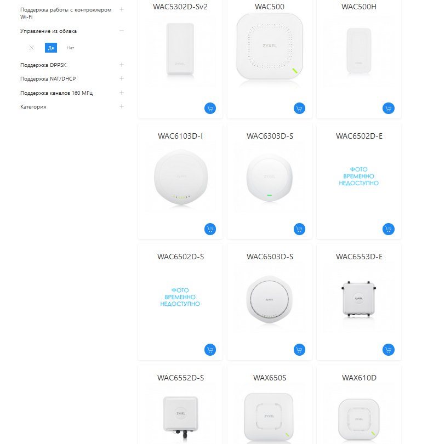Click cart button for WAC6103D-I

pyautogui.click(x=210, y=229)
